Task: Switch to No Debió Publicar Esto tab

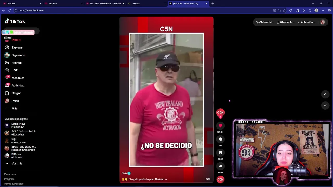Action: point(105,3)
